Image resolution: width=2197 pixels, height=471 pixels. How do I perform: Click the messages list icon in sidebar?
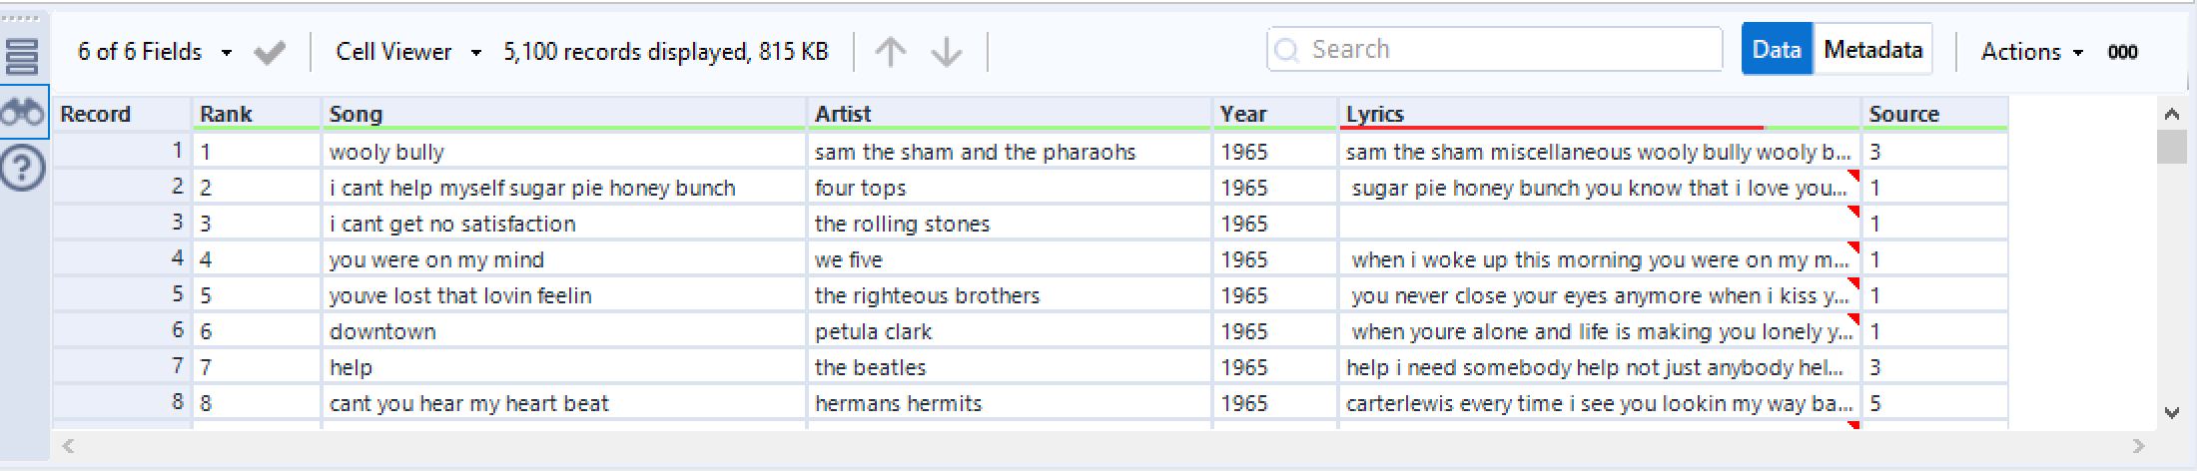[x=22, y=56]
